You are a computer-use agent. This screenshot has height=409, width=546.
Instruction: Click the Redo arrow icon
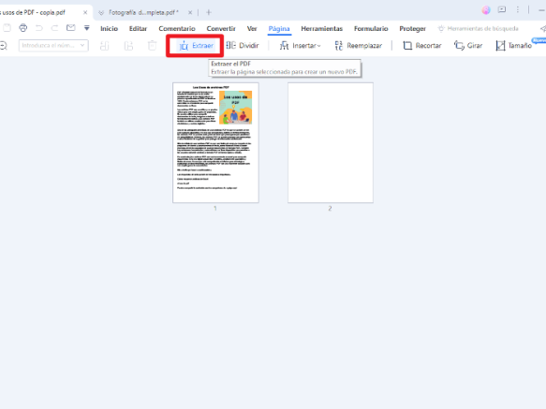(x=54, y=28)
